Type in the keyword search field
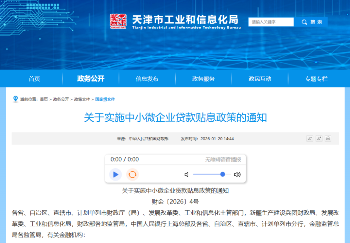The width and height of the screenshot is (350, 243). 271,22
